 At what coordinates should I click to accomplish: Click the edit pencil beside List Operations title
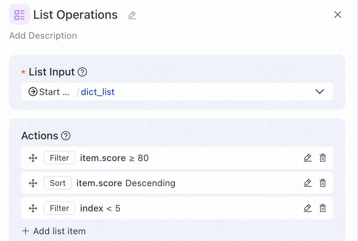click(132, 15)
